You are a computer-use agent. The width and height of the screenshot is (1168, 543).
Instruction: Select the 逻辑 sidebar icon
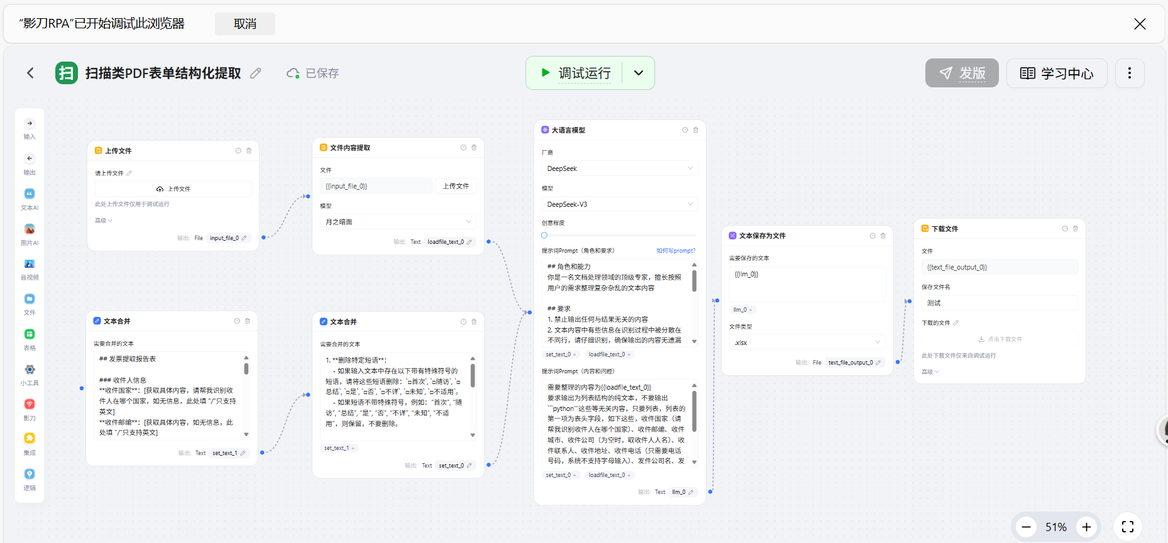[x=30, y=474]
